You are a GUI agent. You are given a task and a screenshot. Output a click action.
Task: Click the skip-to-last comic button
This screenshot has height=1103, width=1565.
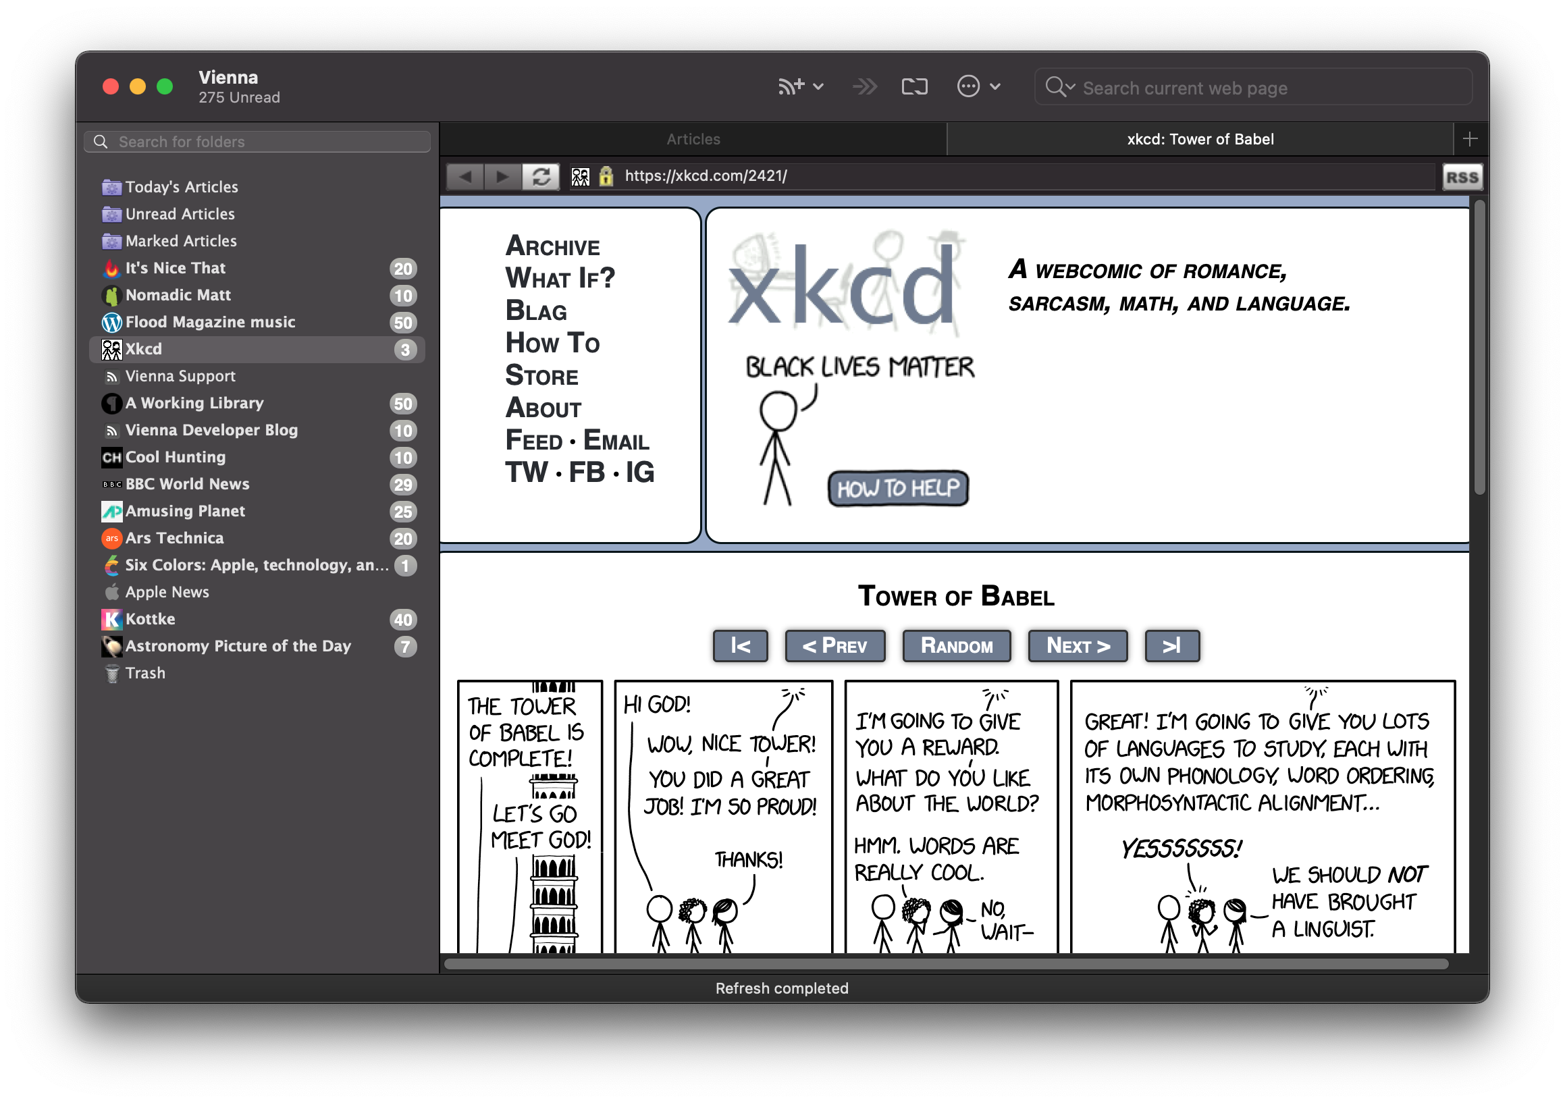1172,646
